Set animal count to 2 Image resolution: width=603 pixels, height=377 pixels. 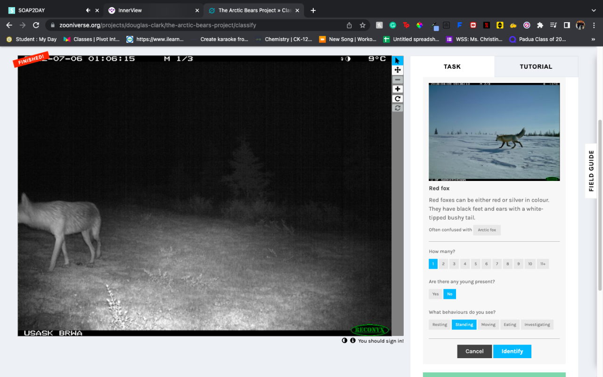pos(443,264)
